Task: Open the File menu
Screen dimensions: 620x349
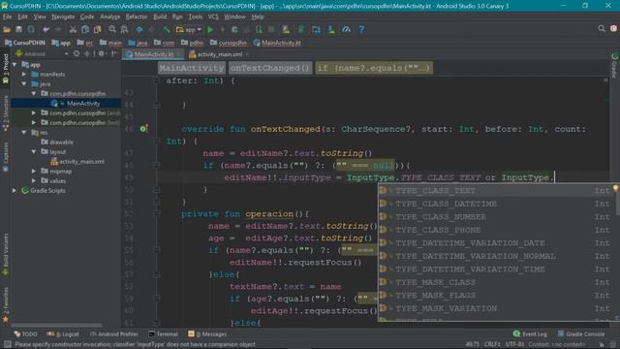Action: coord(7,17)
